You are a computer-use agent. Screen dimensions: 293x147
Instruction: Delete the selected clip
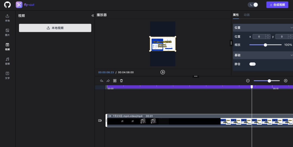[122, 81]
